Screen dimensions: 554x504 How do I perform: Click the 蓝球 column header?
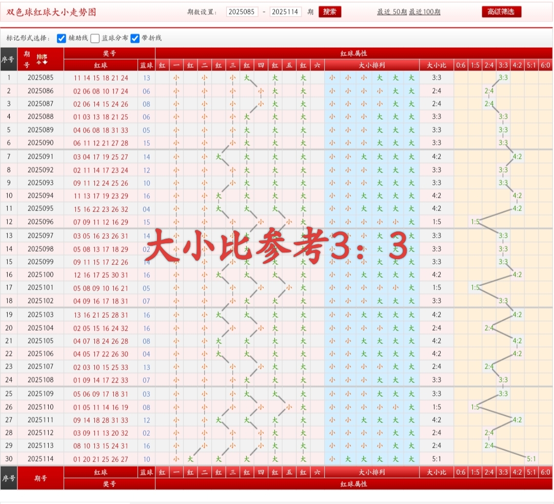pyautogui.click(x=147, y=65)
